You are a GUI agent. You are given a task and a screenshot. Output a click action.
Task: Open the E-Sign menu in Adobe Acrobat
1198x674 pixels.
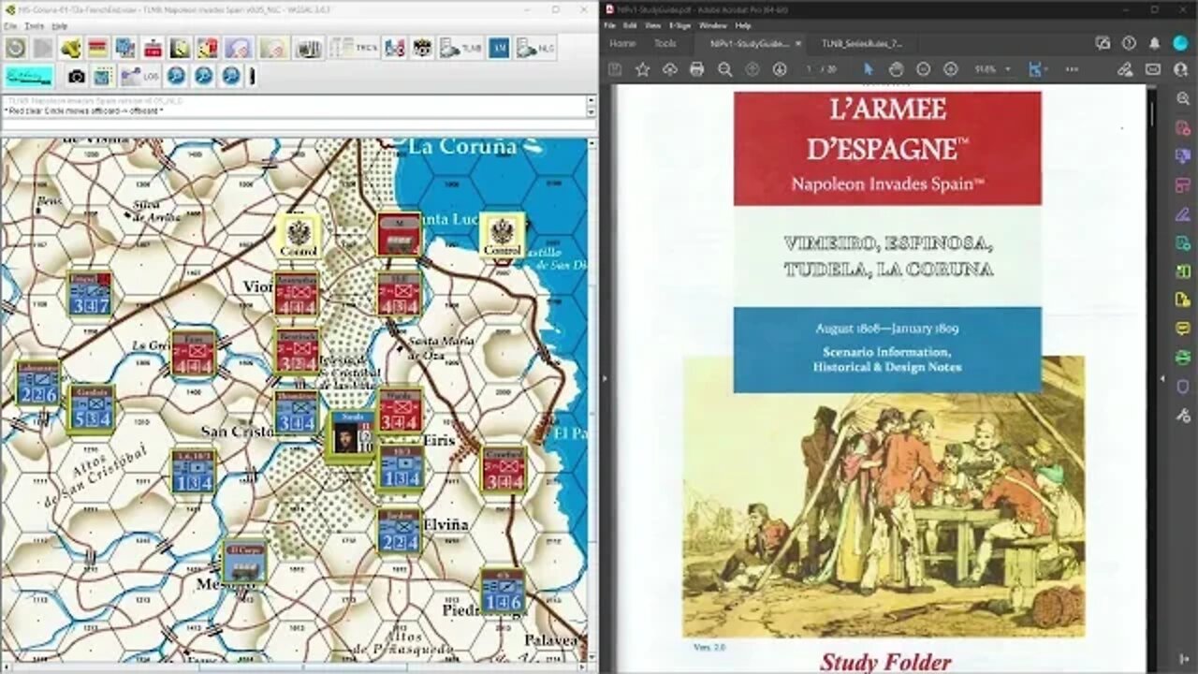point(680,25)
